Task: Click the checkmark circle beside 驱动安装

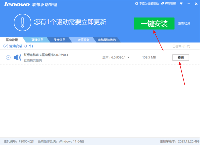Action: pos(6,46)
